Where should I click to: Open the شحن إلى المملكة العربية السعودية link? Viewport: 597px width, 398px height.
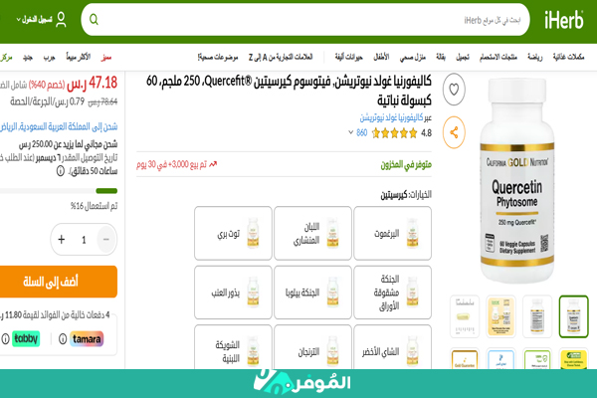point(59,126)
